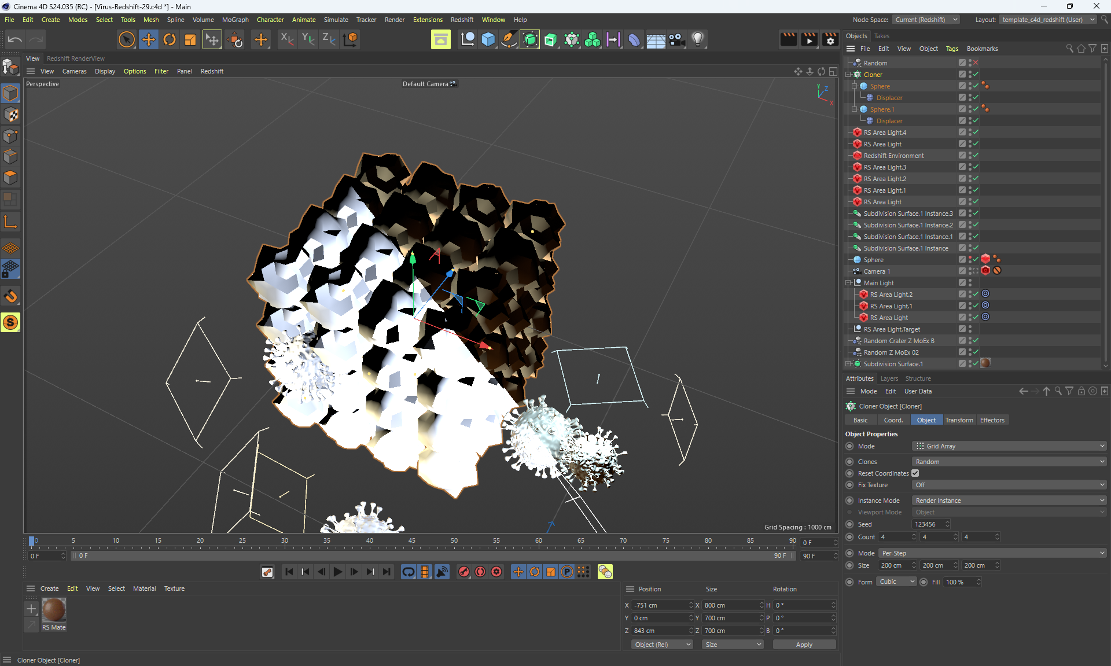Toggle Reset Coordinates checkbox
This screenshot has height=666, width=1111.
[x=915, y=473]
